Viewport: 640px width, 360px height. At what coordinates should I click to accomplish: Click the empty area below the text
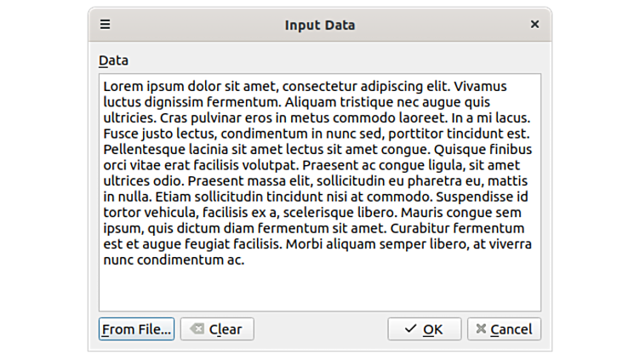(x=319, y=289)
